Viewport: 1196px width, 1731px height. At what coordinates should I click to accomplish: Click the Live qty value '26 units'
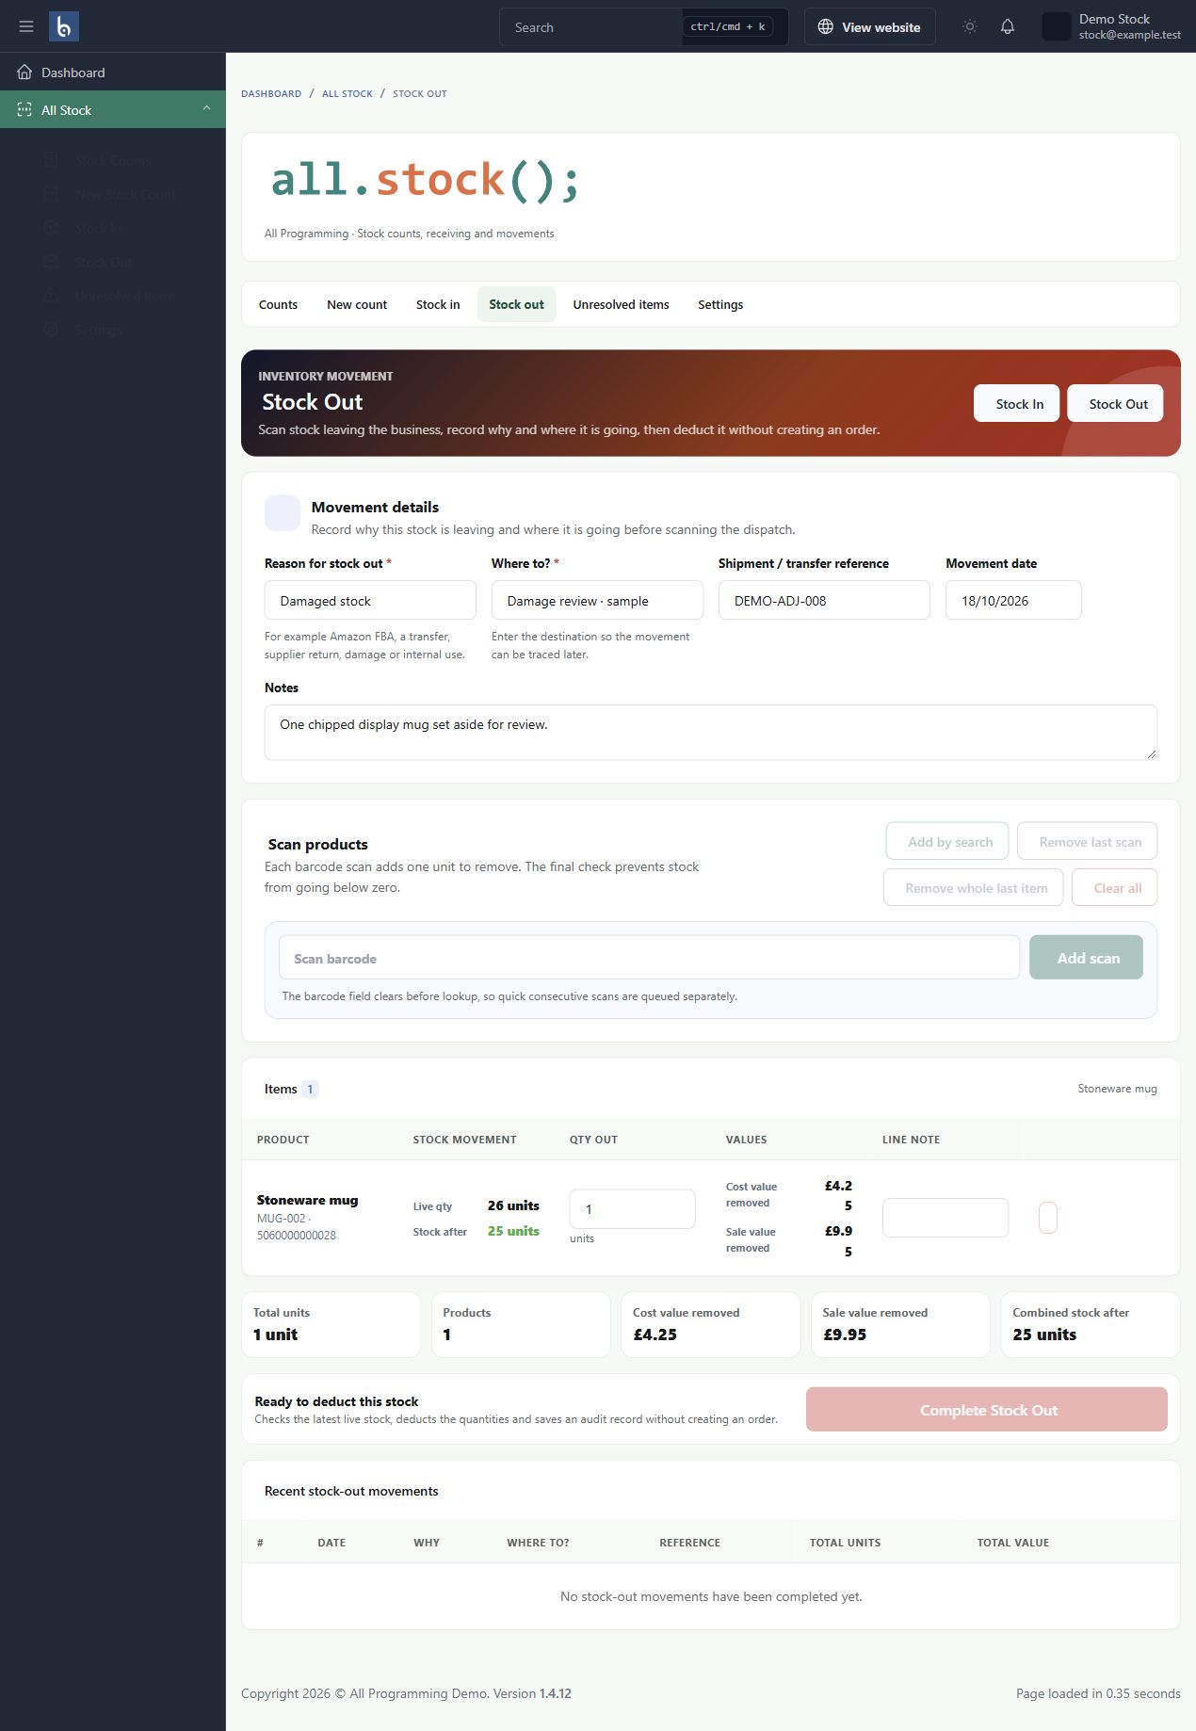[513, 1206]
